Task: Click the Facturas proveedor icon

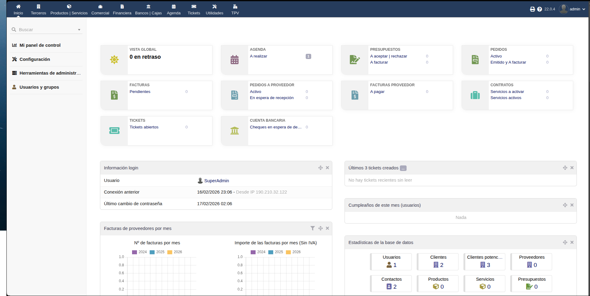Action: click(x=355, y=95)
